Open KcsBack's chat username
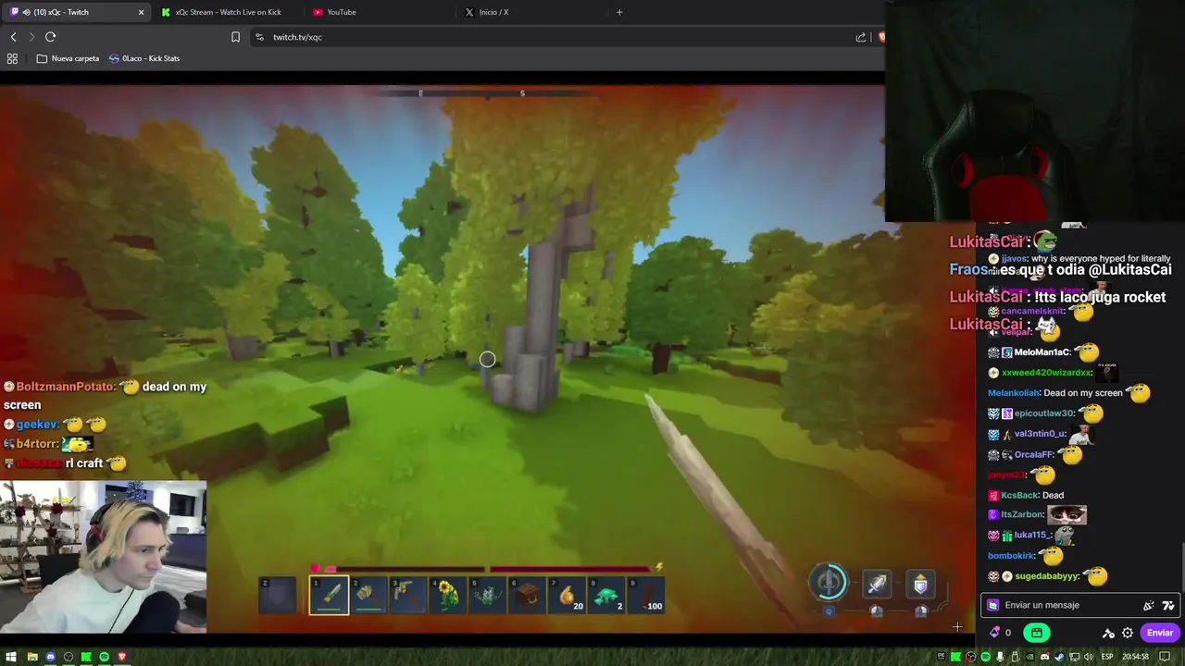Viewport: 1185px width, 666px height. (1020, 495)
